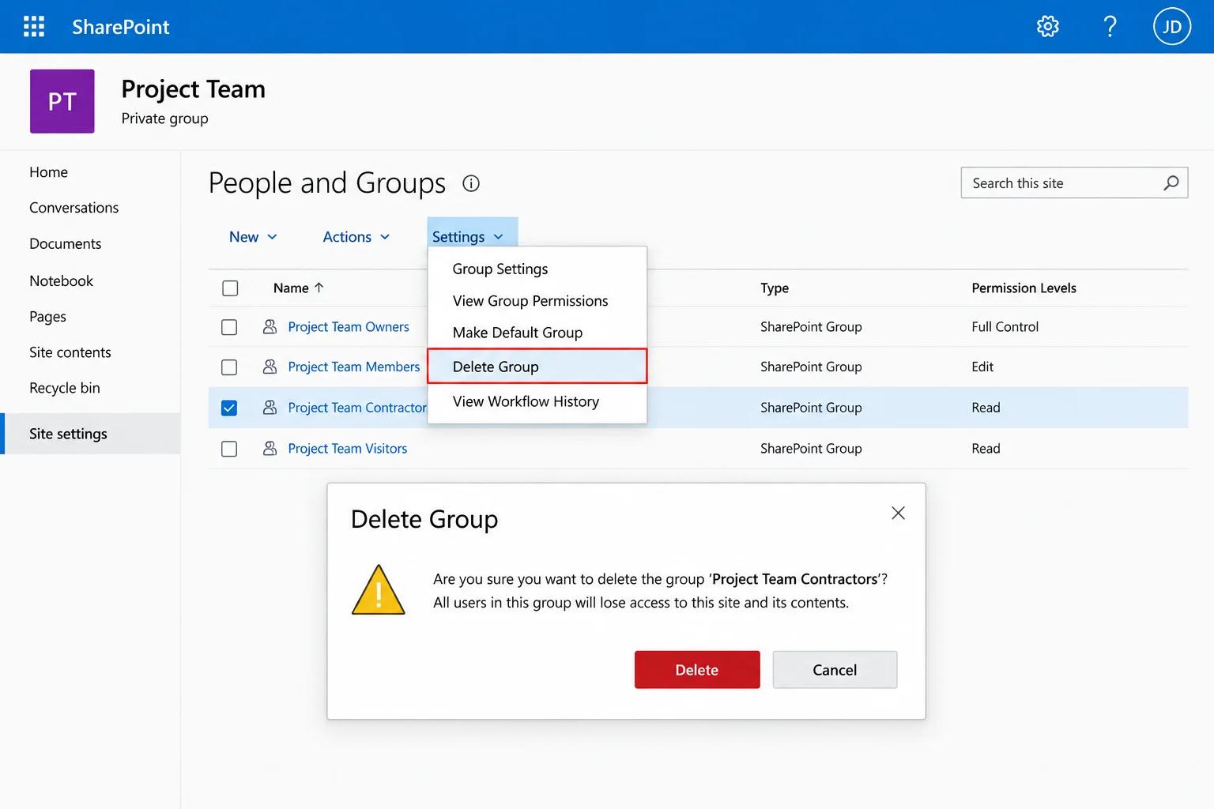Open the Project Team Owners group link
The width and height of the screenshot is (1214, 809).
pyautogui.click(x=349, y=327)
